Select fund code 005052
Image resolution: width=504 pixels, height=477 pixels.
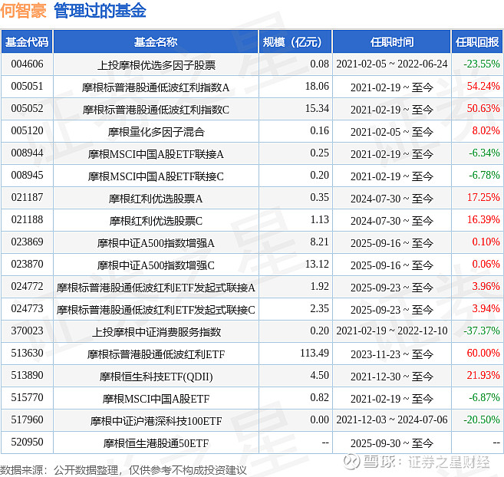click(27, 108)
